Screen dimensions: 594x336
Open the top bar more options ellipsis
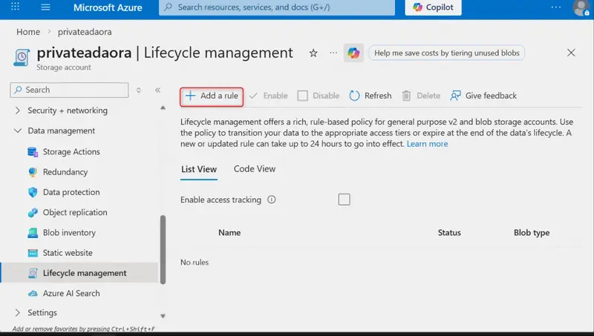tap(555, 7)
